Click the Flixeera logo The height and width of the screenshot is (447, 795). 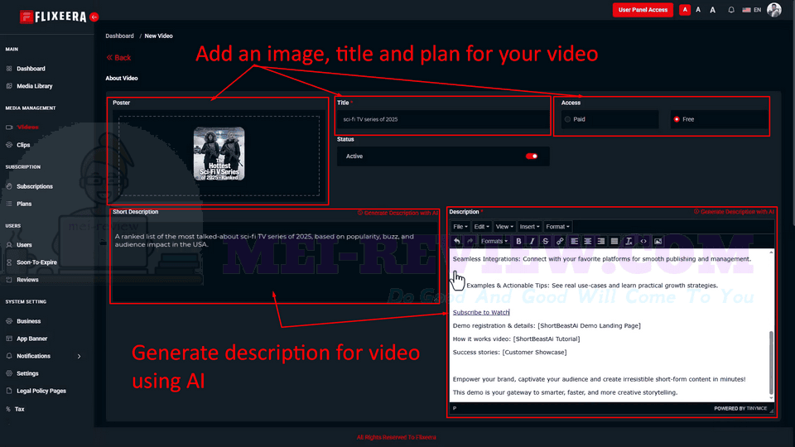[53, 17]
